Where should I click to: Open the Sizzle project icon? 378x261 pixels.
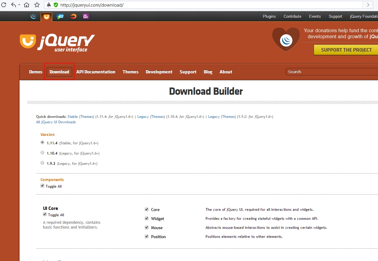click(x=73, y=17)
